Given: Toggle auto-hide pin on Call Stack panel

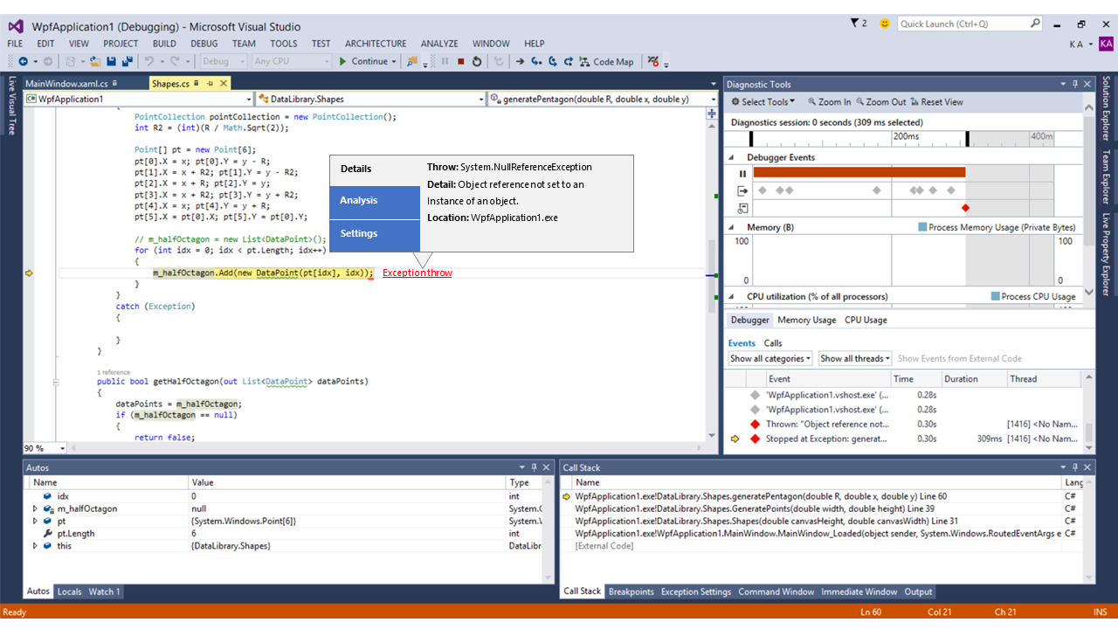Looking at the screenshot, I should [1074, 467].
